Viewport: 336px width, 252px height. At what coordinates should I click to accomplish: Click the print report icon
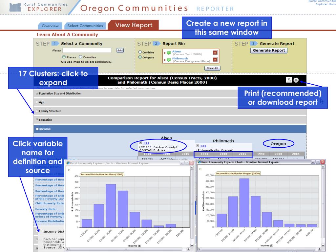(289, 80)
